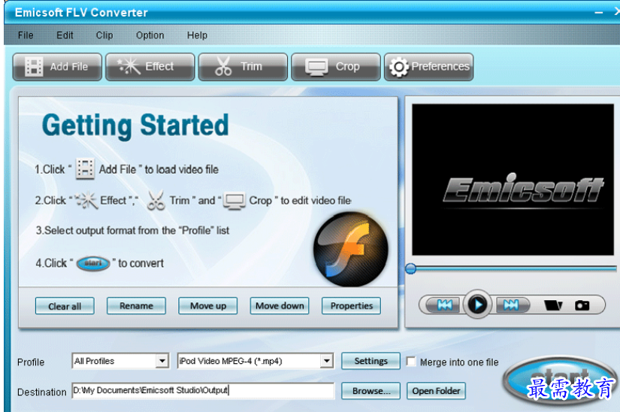Click the Flash logo graphic
The image size is (620, 412).
[351, 250]
